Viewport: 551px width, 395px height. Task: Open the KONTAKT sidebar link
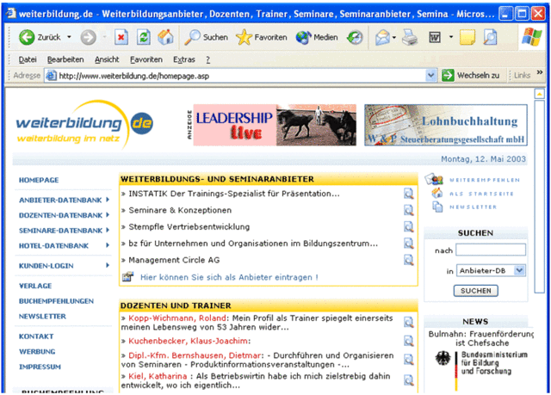[36, 336]
